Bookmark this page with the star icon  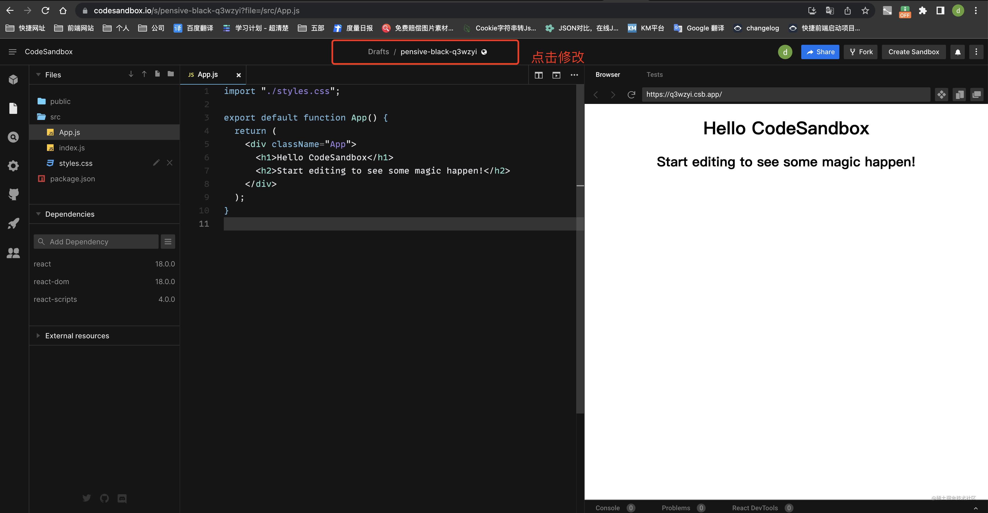[865, 10]
